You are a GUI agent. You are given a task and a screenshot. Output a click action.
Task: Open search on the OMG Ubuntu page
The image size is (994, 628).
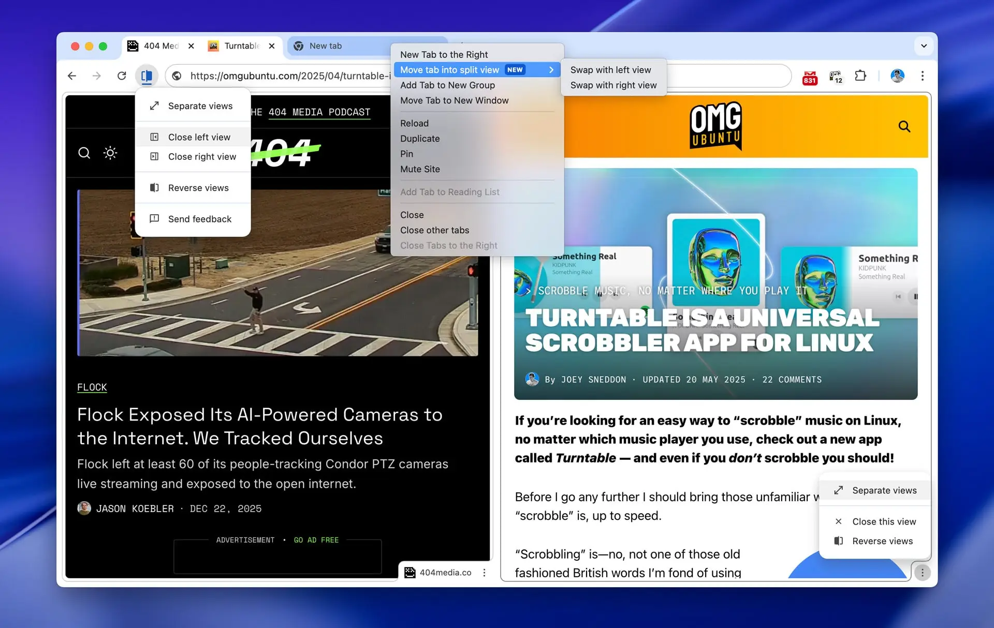(x=904, y=126)
